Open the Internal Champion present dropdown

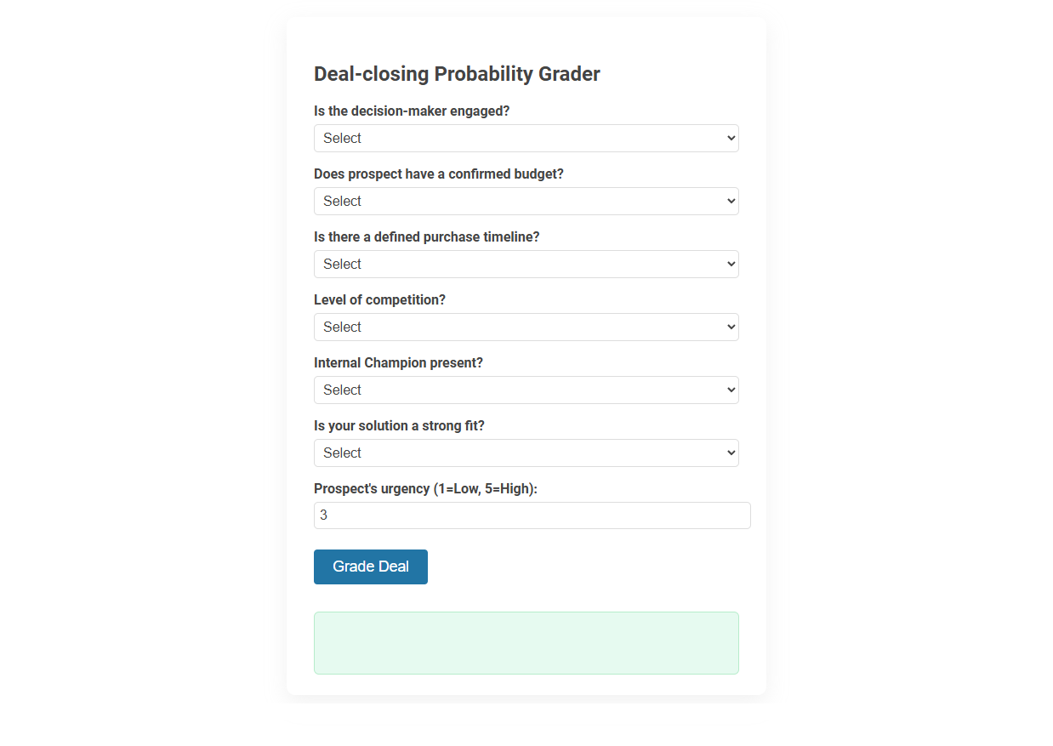pos(526,390)
